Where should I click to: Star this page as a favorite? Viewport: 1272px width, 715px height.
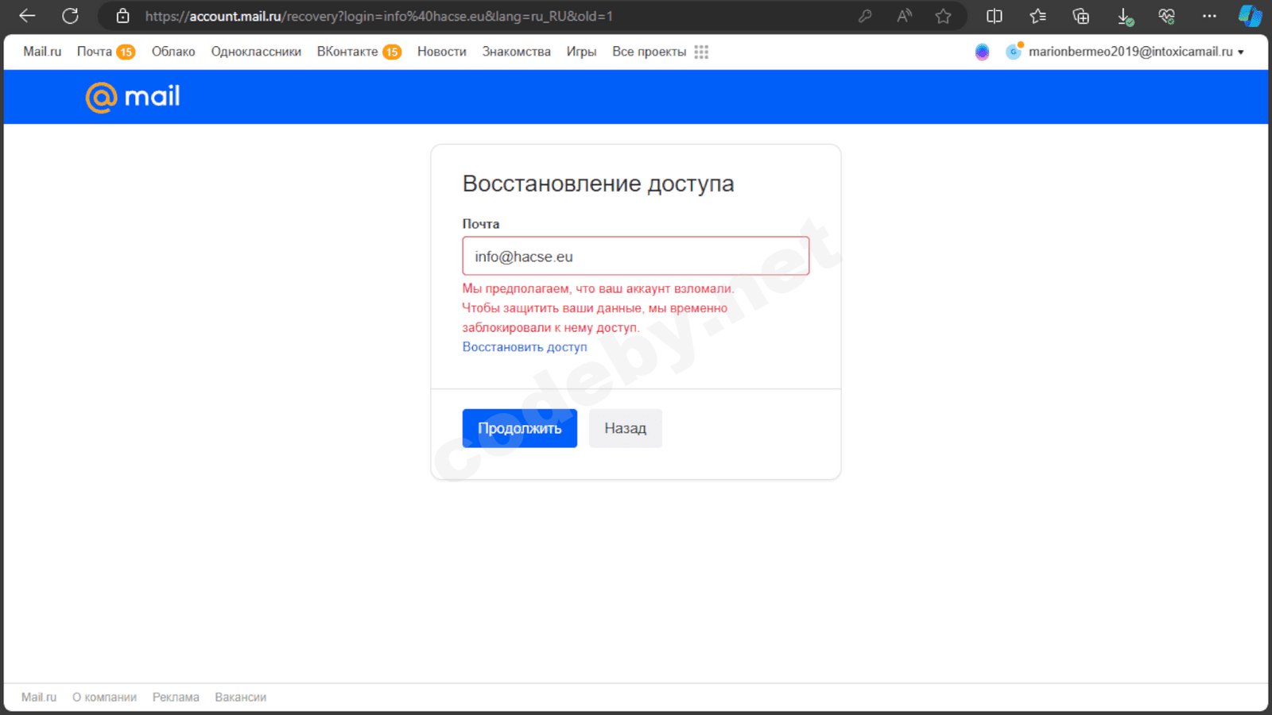point(943,16)
